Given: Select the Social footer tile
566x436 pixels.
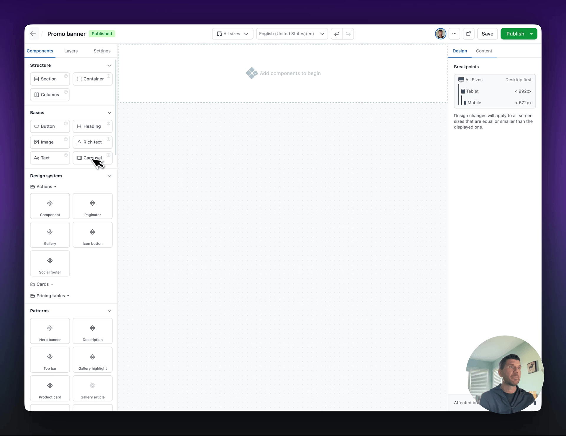Looking at the screenshot, I should point(50,263).
